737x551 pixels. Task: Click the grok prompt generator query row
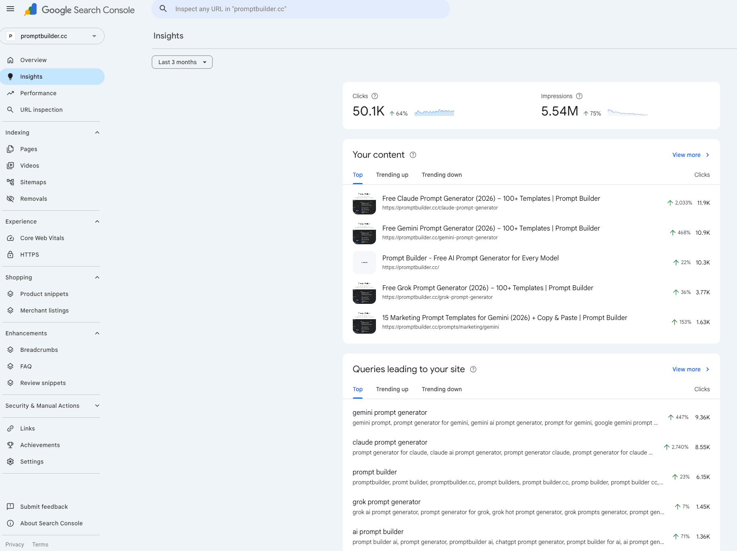coord(531,507)
